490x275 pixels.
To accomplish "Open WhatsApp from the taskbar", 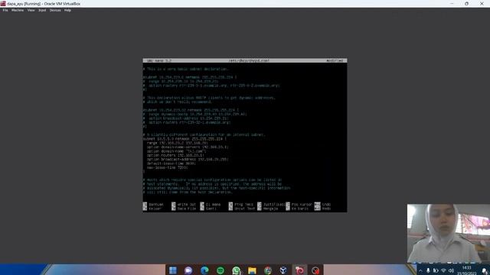I will 237,270.
